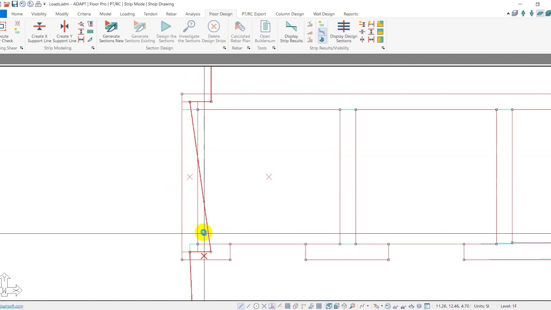Open the quick access toolbar customize dropdown

point(44,4)
